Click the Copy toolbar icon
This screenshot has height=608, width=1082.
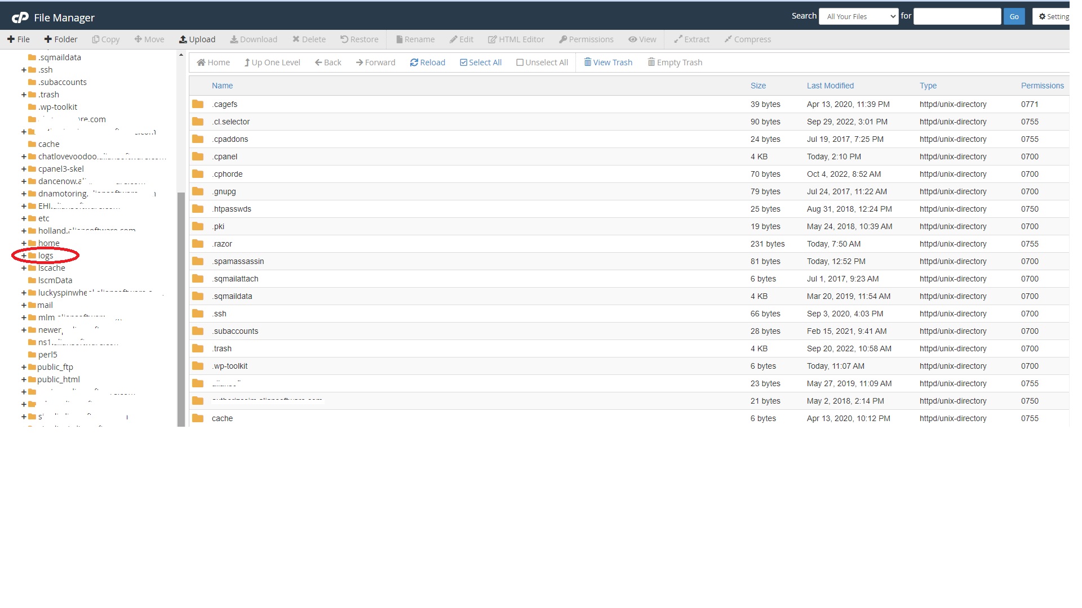click(106, 39)
